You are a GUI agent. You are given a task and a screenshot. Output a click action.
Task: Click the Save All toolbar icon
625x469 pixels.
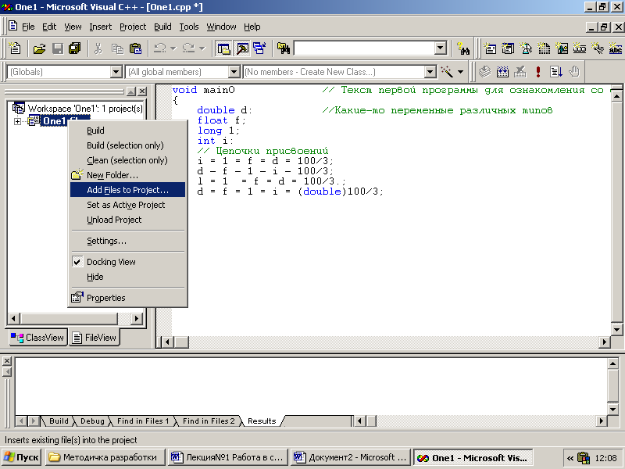point(74,48)
